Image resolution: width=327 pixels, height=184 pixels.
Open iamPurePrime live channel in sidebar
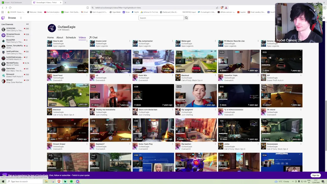(15, 52)
